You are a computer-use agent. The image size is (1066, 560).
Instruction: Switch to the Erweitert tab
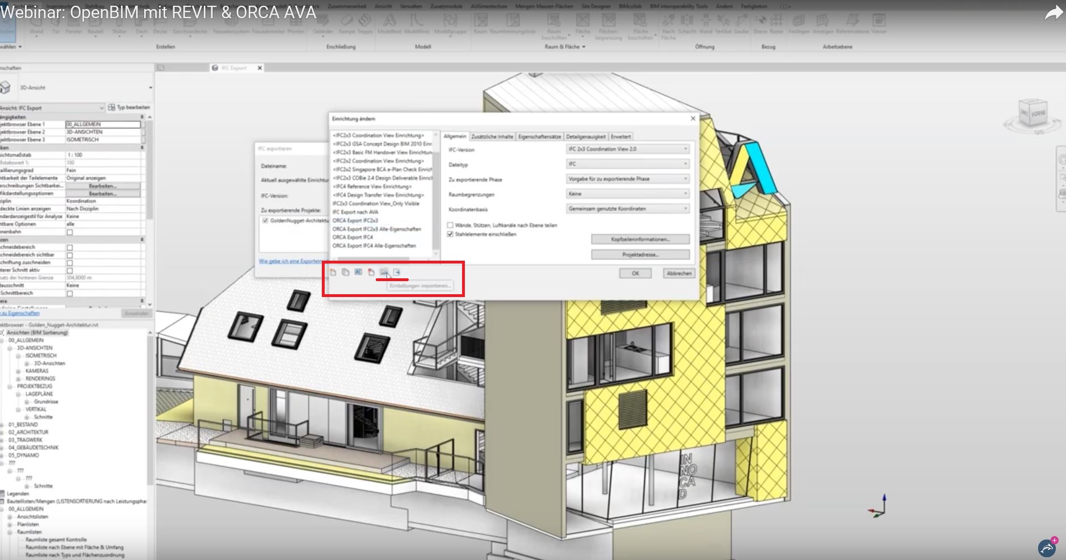620,136
